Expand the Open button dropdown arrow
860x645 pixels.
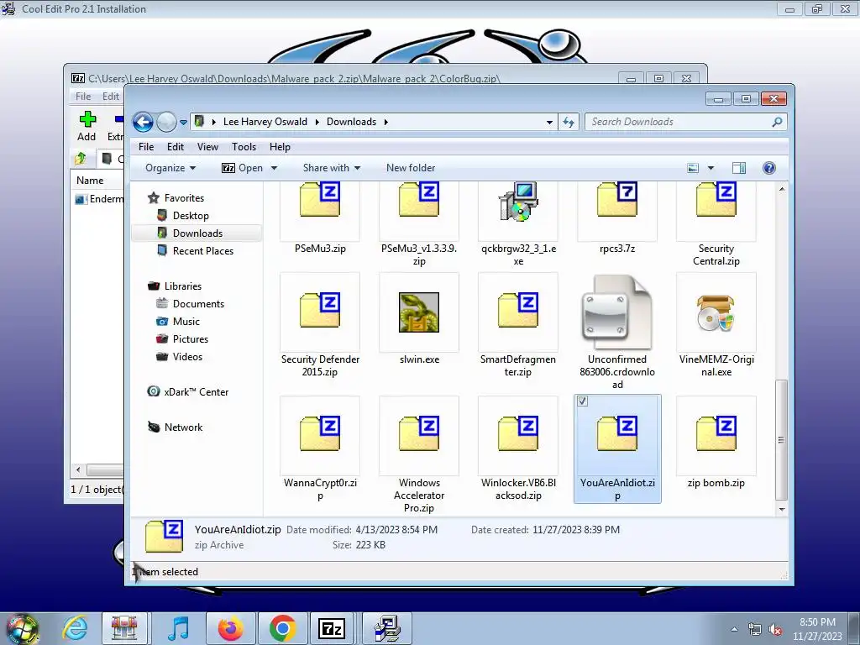coord(275,168)
